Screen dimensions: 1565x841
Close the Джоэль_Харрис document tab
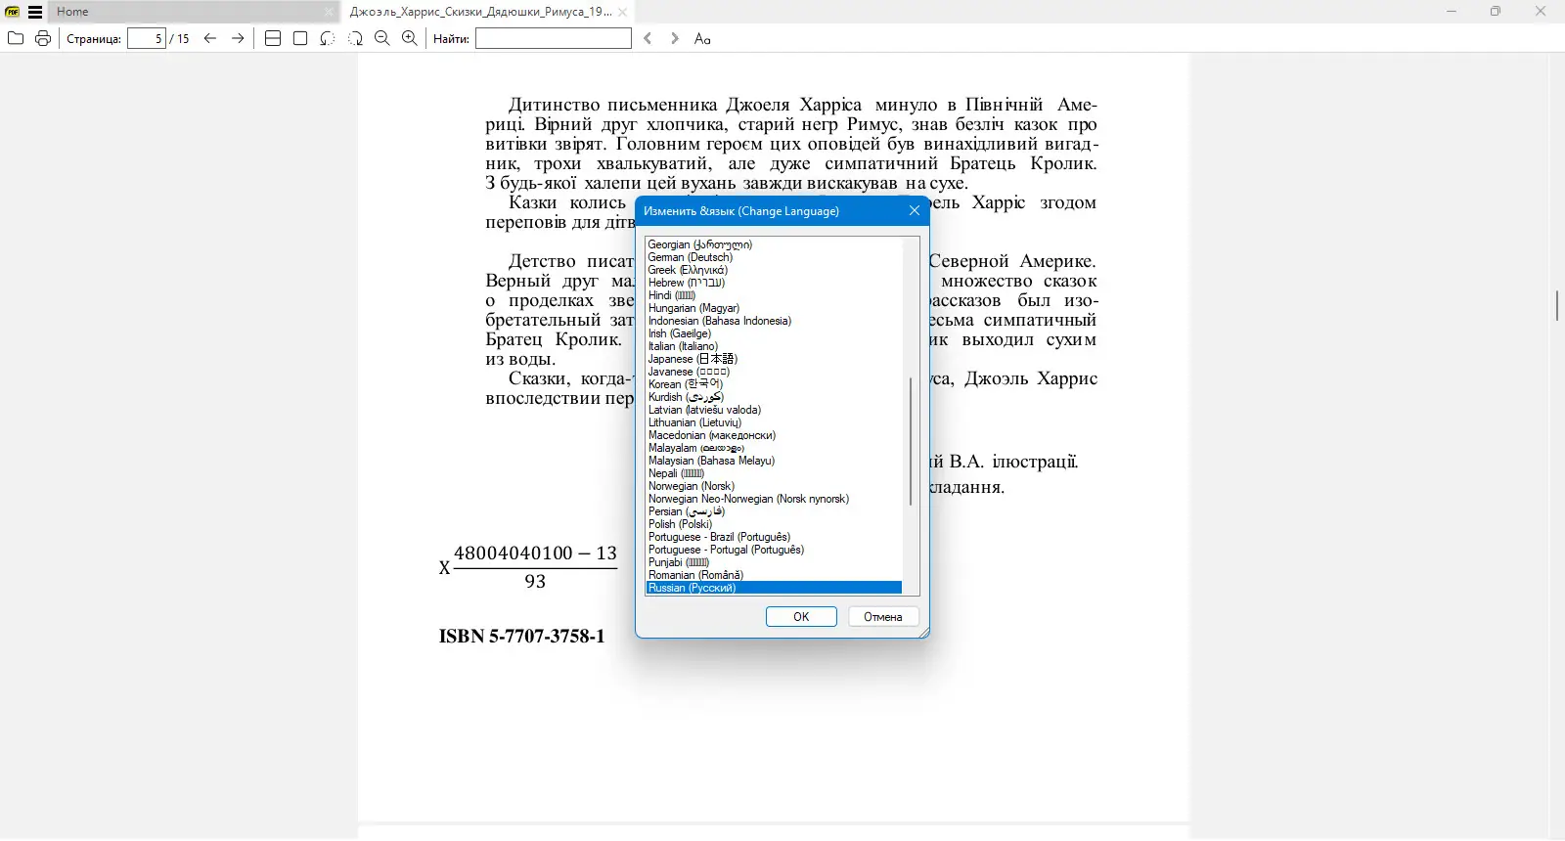[622, 12]
